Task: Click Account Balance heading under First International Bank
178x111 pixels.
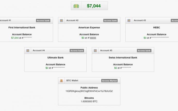Action: click(x=22, y=34)
